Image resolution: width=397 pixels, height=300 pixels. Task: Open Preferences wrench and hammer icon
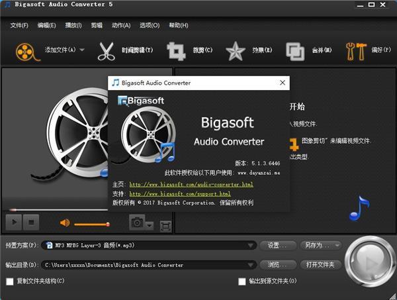pos(356,52)
